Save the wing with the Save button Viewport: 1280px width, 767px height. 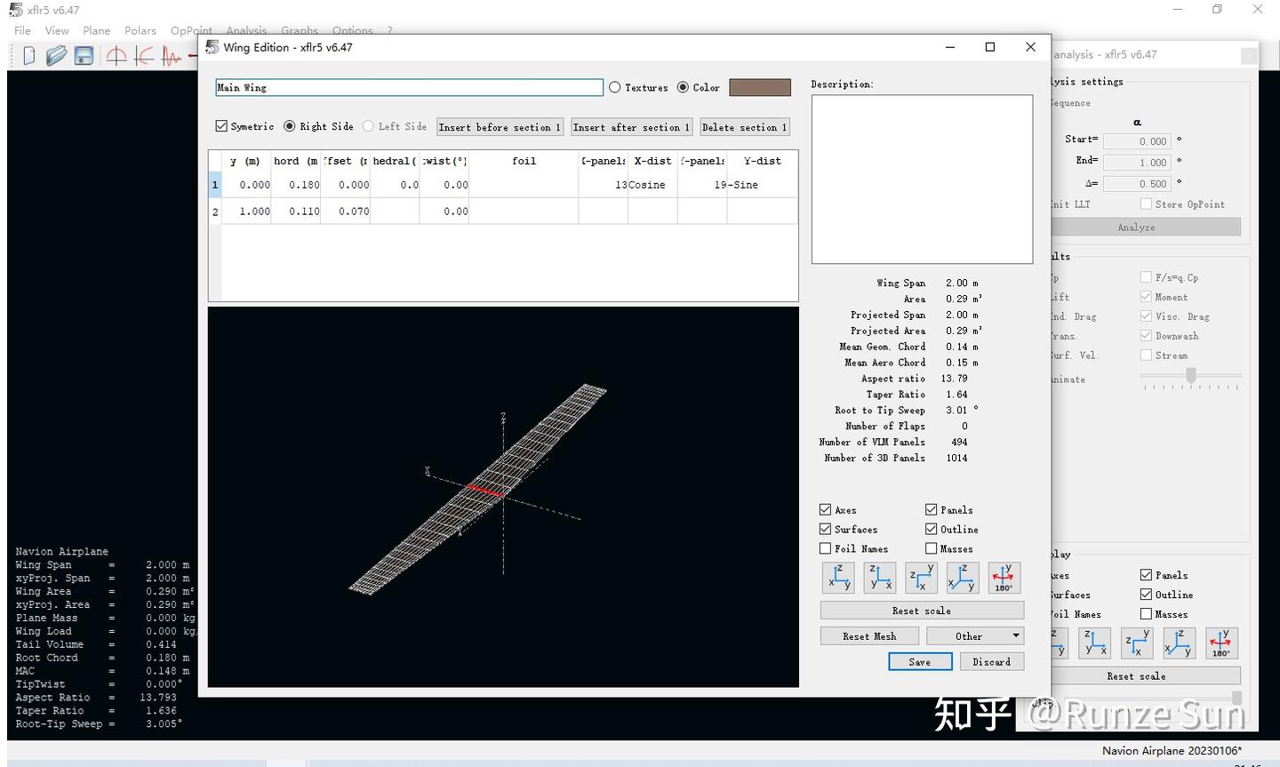[x=920, y=661]
